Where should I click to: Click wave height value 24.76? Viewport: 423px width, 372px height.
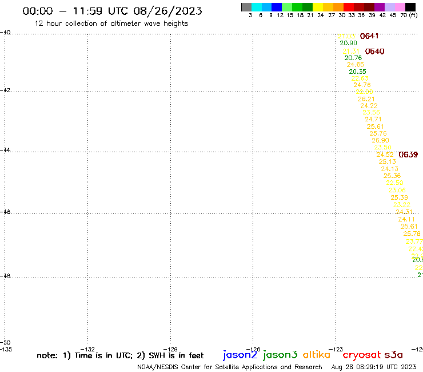click(x=362, y=85)
